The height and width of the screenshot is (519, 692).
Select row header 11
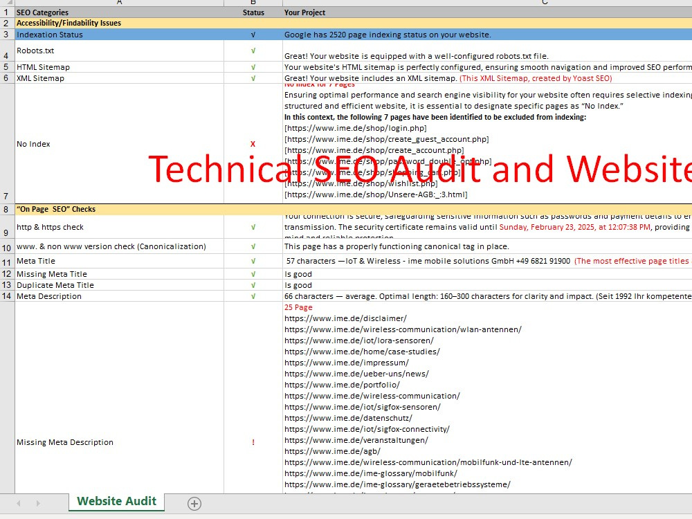[7, 262]
